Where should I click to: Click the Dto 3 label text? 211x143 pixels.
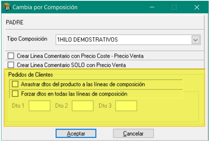pyautogui.click(x=105, y=106)
